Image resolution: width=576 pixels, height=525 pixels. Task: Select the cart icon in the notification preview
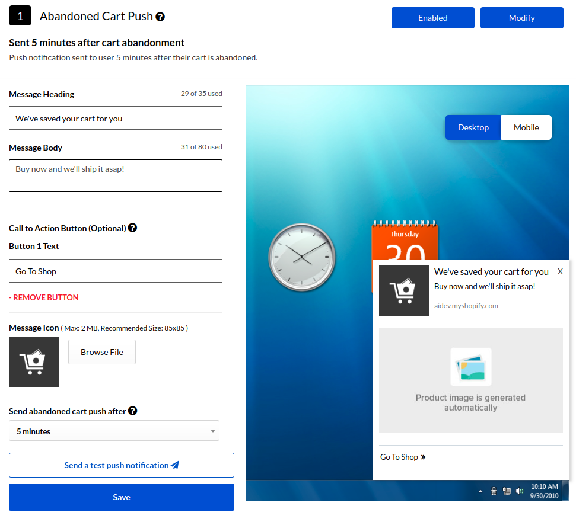404,290
